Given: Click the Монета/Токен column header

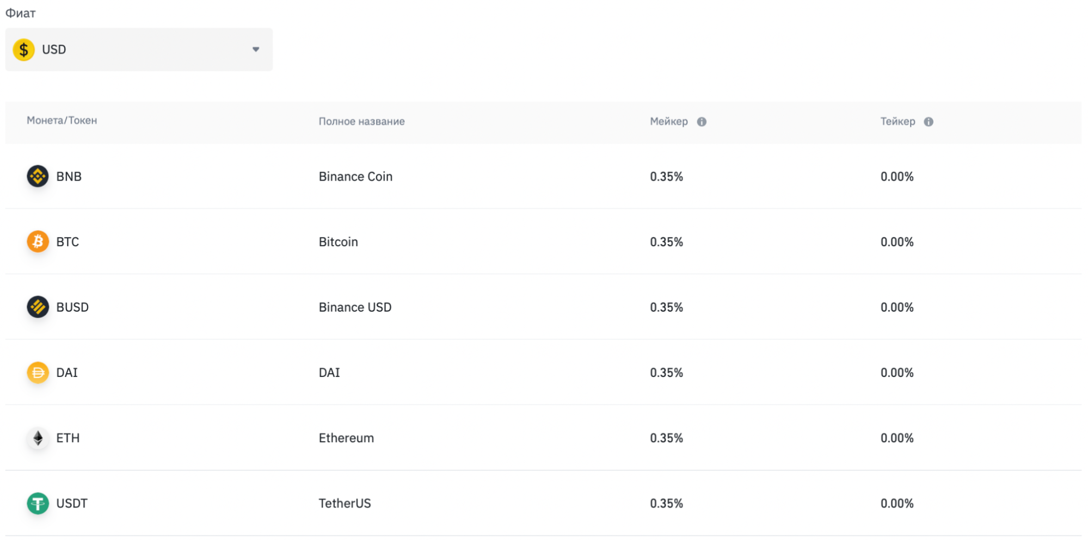Looking at the screenshot, I should pyautogui.click(x=62, y=121).
